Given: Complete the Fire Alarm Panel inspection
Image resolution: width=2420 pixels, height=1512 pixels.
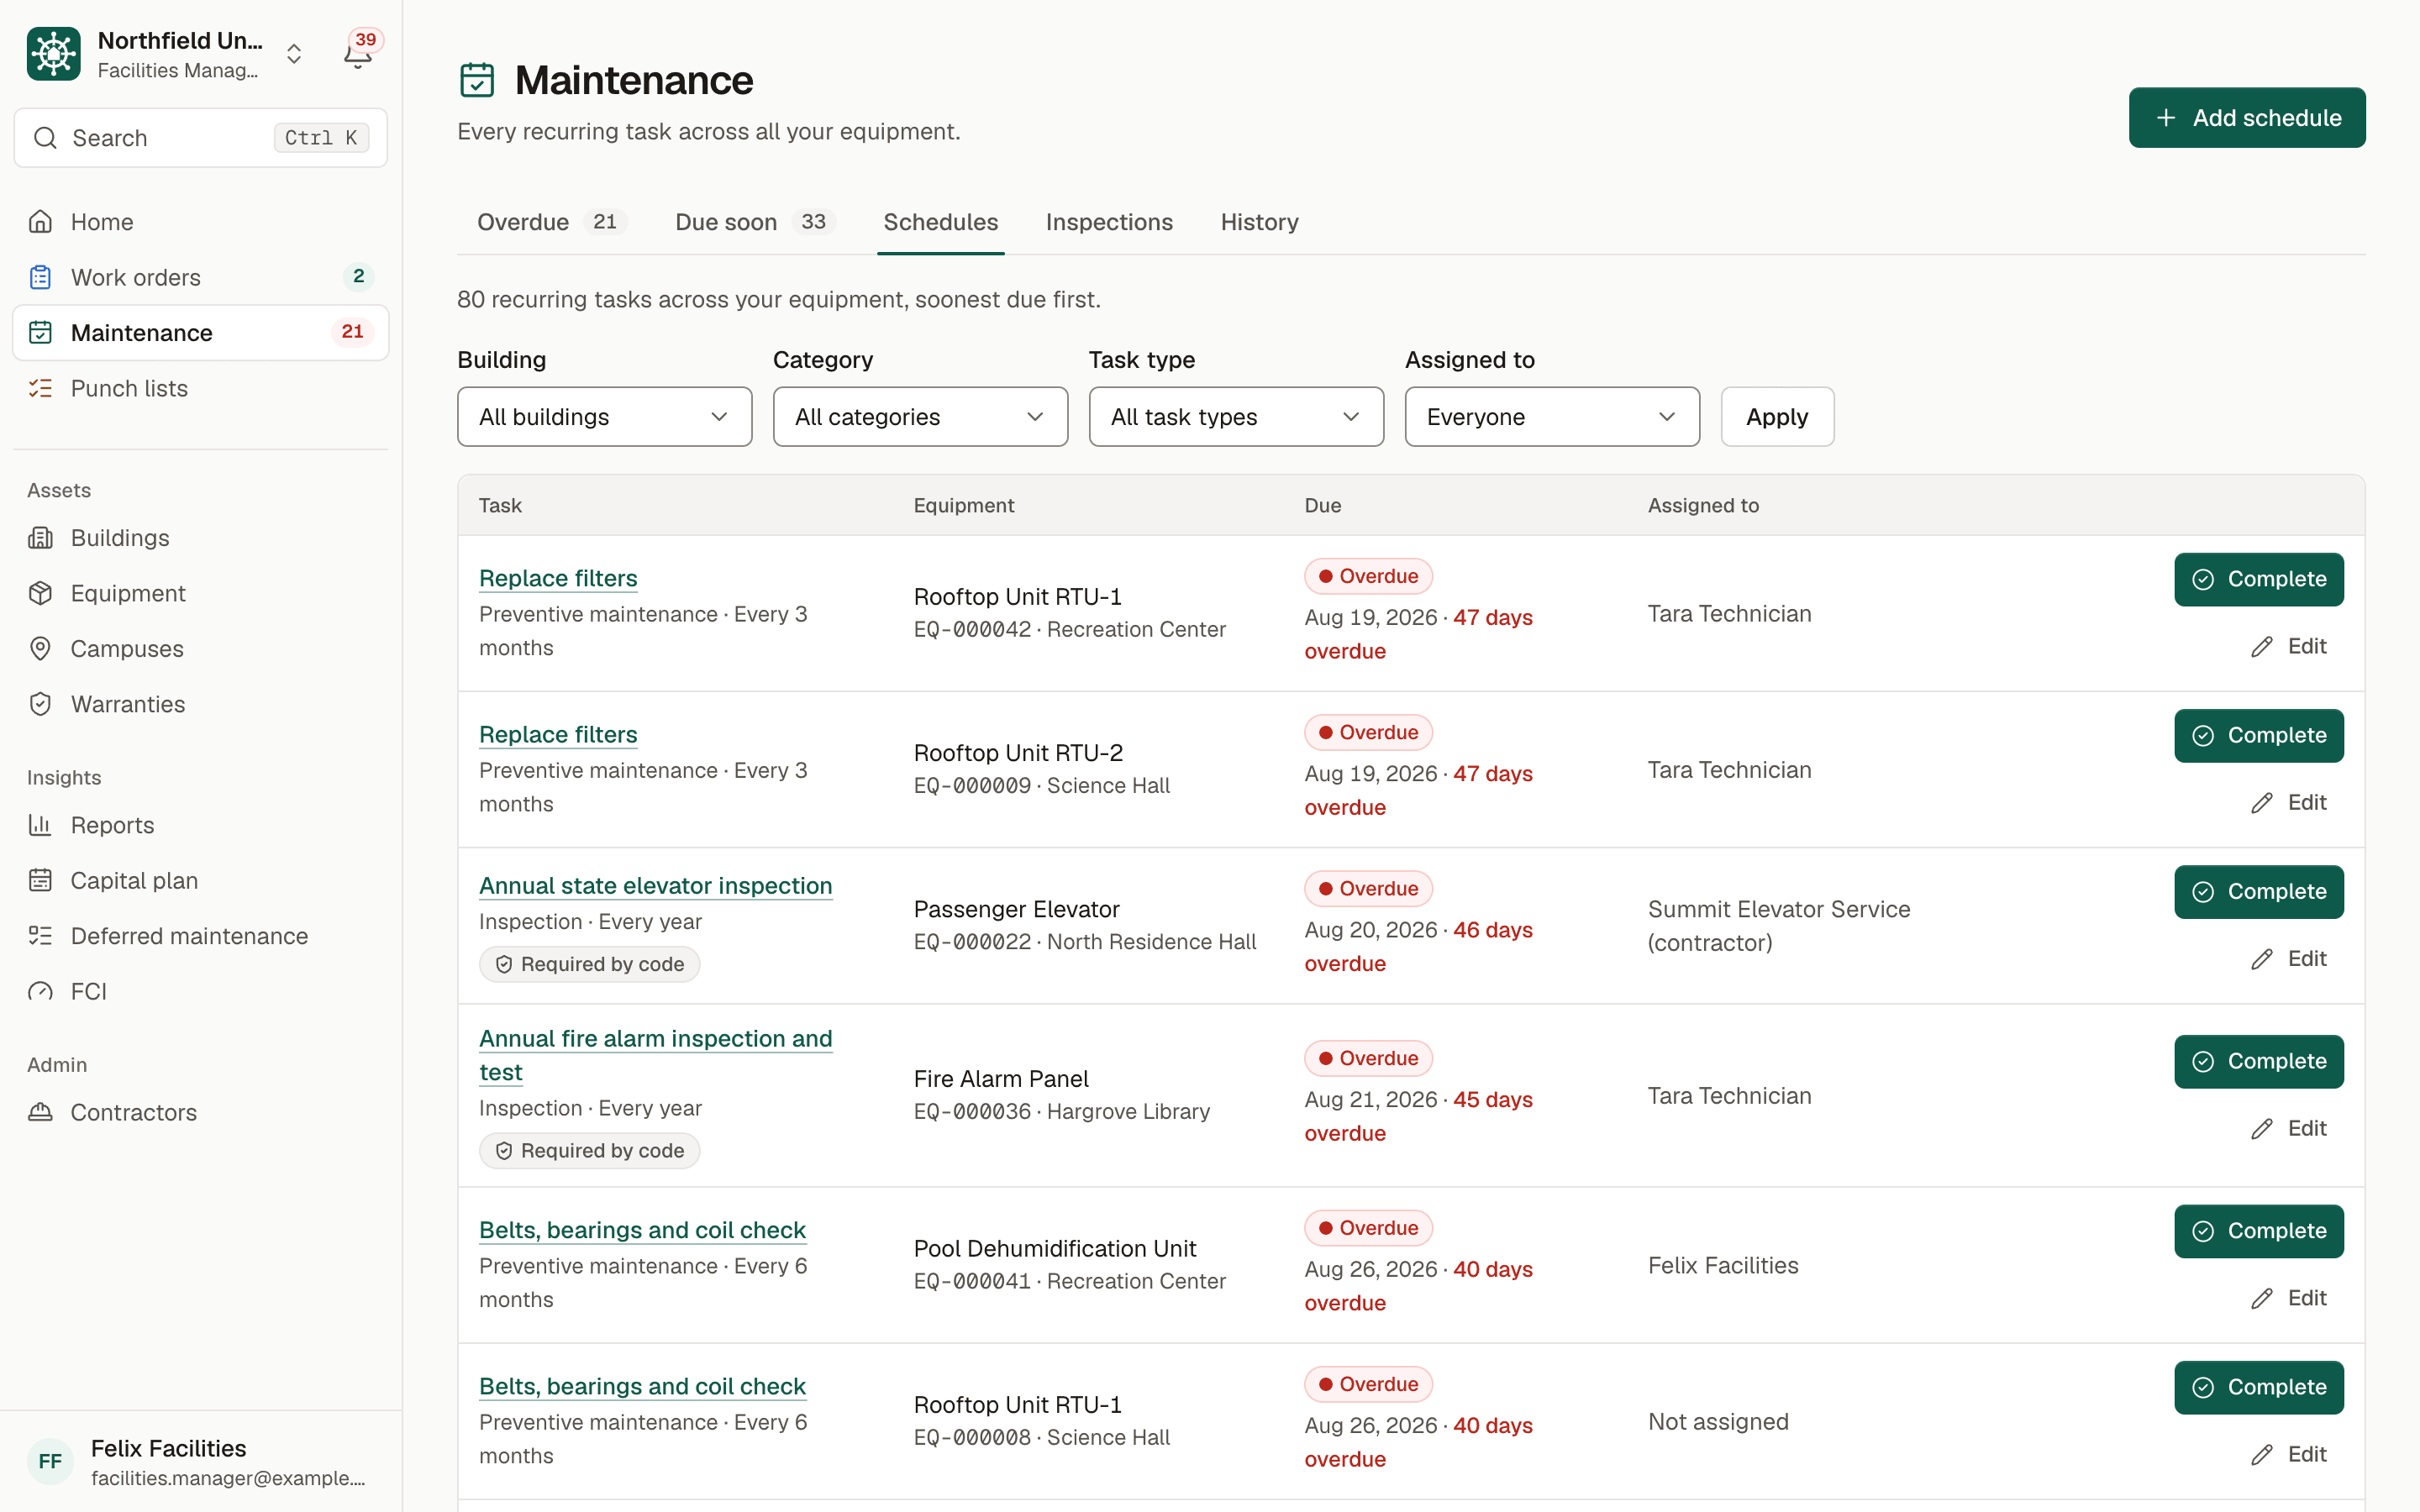Looking at the screenshot, I should (2258, 1061).
